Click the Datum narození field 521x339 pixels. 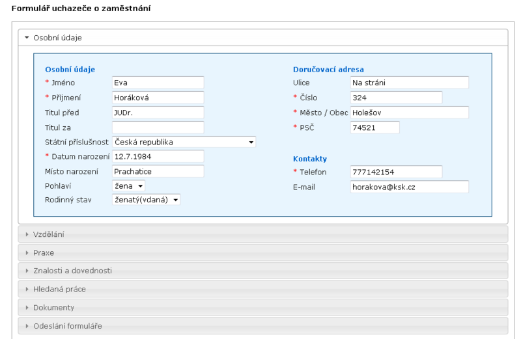point(158,156)
